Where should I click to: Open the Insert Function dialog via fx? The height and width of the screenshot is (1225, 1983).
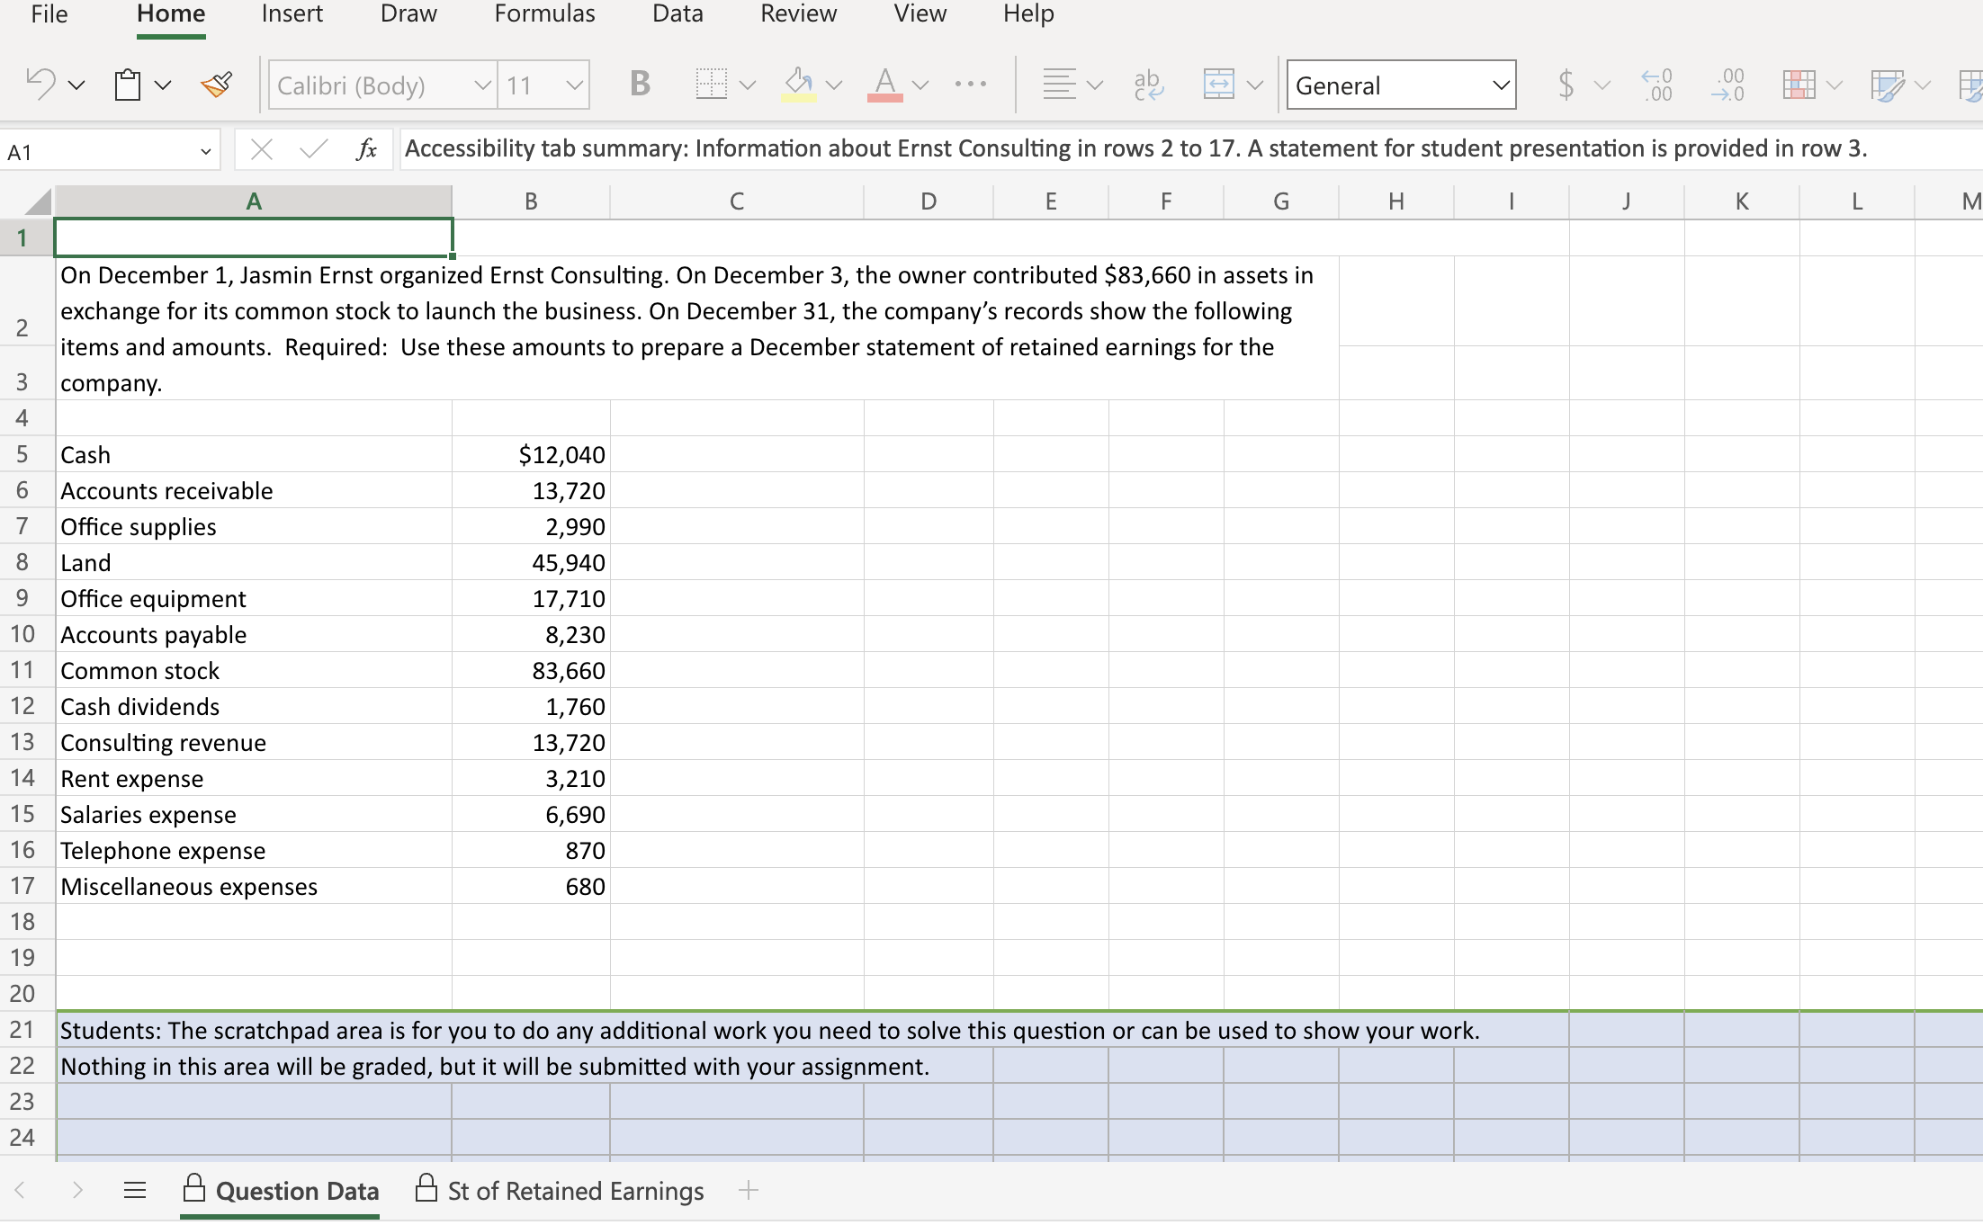coord(366,148)
